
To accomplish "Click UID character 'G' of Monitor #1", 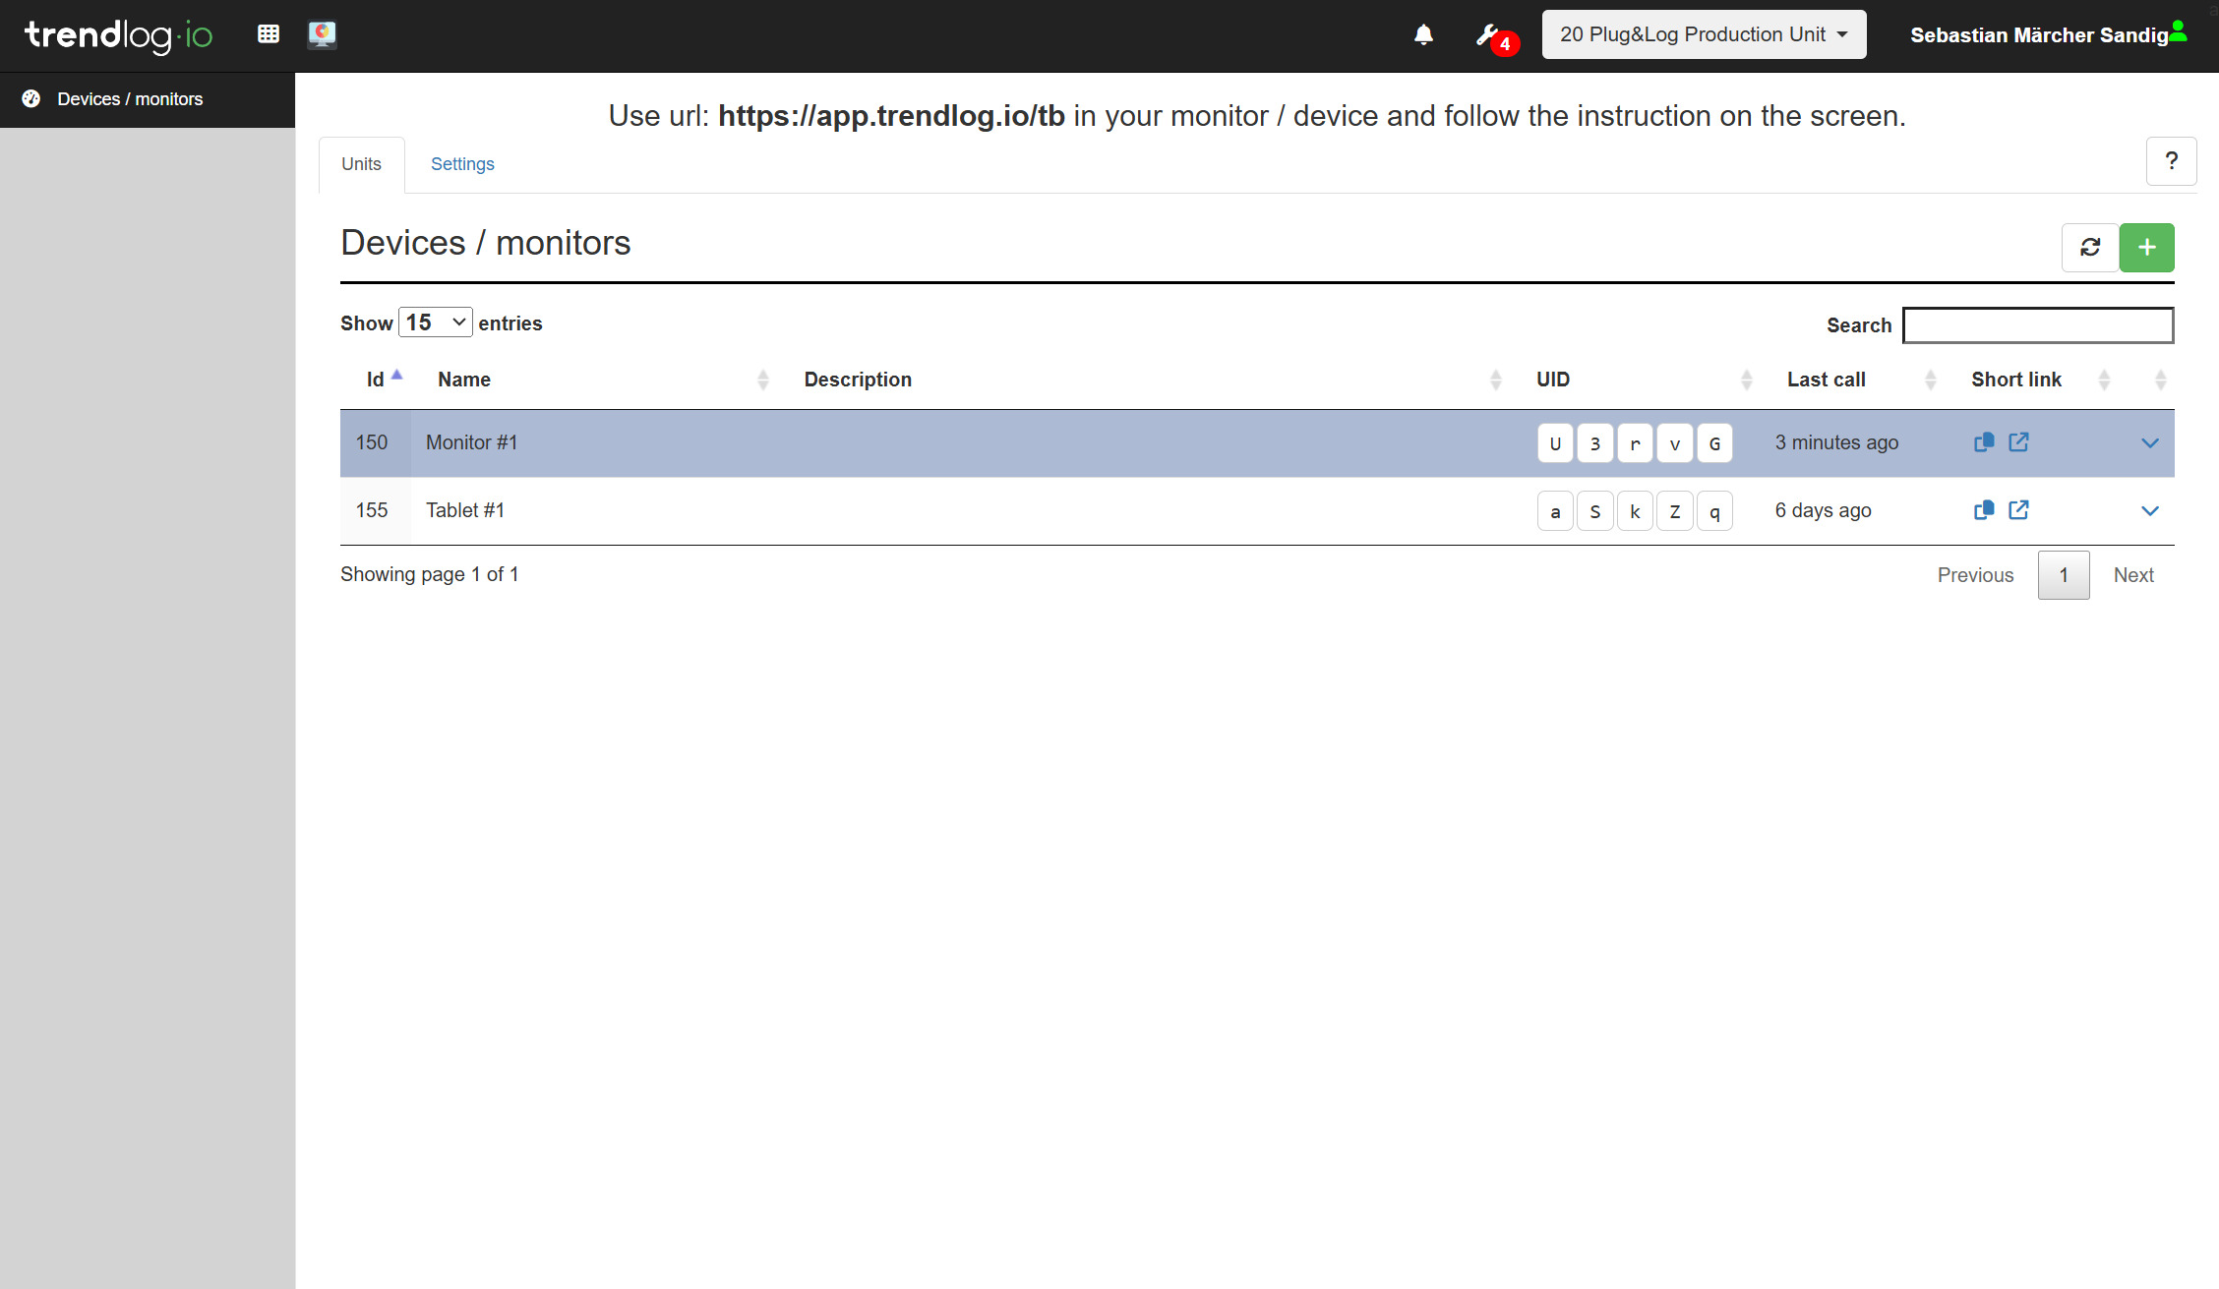I will click(1714, 443).
